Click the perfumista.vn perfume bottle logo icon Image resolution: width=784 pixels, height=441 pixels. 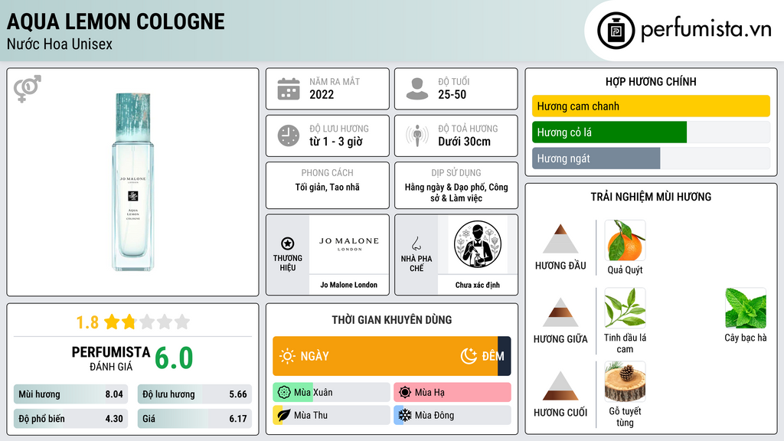(616, 31)
